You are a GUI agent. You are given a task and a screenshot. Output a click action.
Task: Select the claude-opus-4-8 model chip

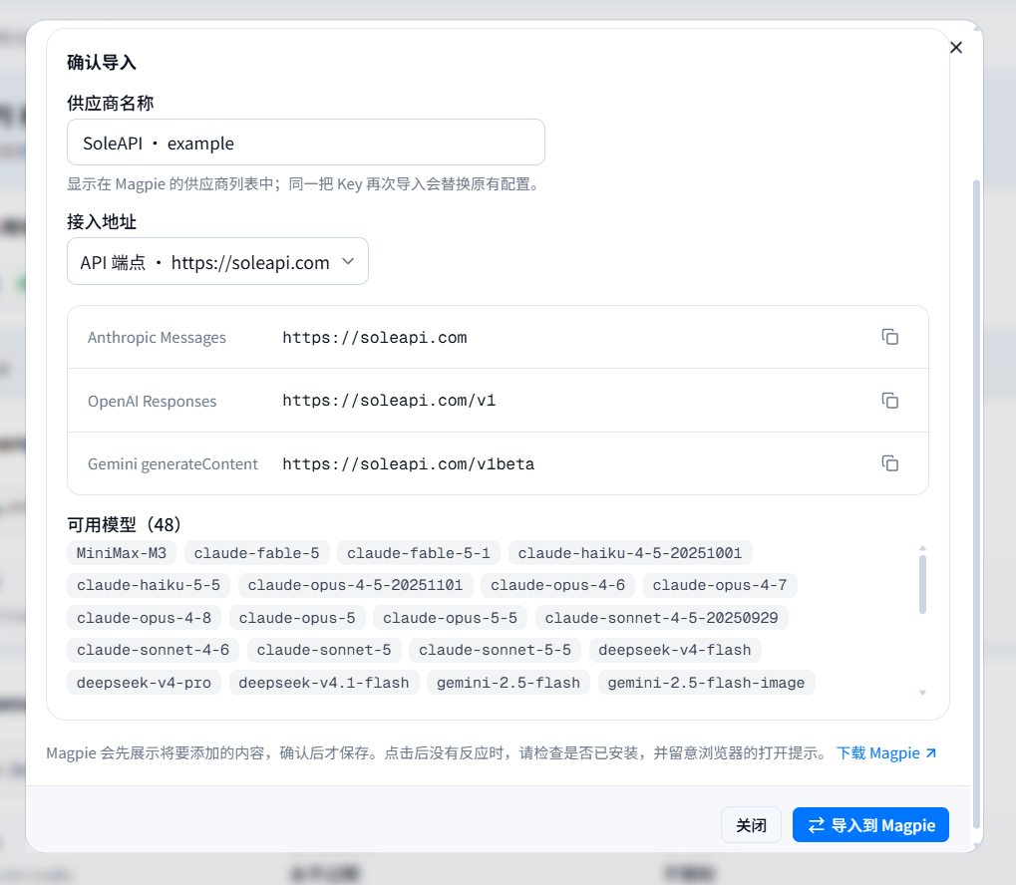144,618
